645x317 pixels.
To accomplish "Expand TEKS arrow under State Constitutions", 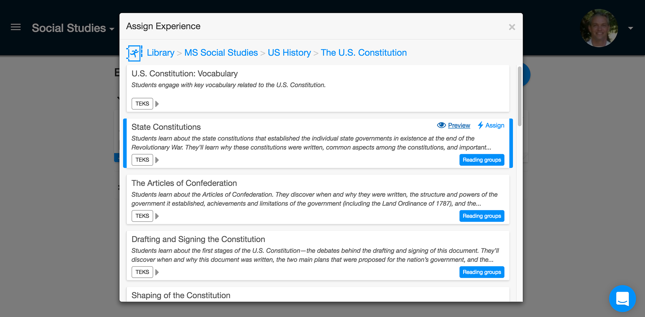I will 157,160.
